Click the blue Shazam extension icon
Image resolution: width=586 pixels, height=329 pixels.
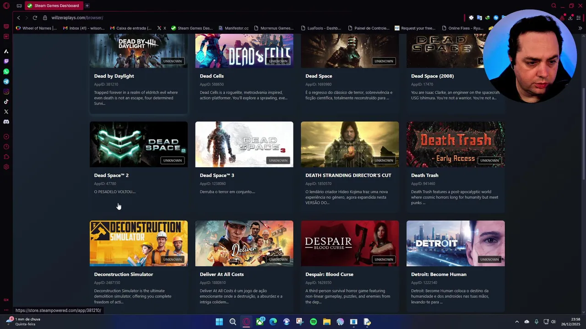tap(496, 17)
